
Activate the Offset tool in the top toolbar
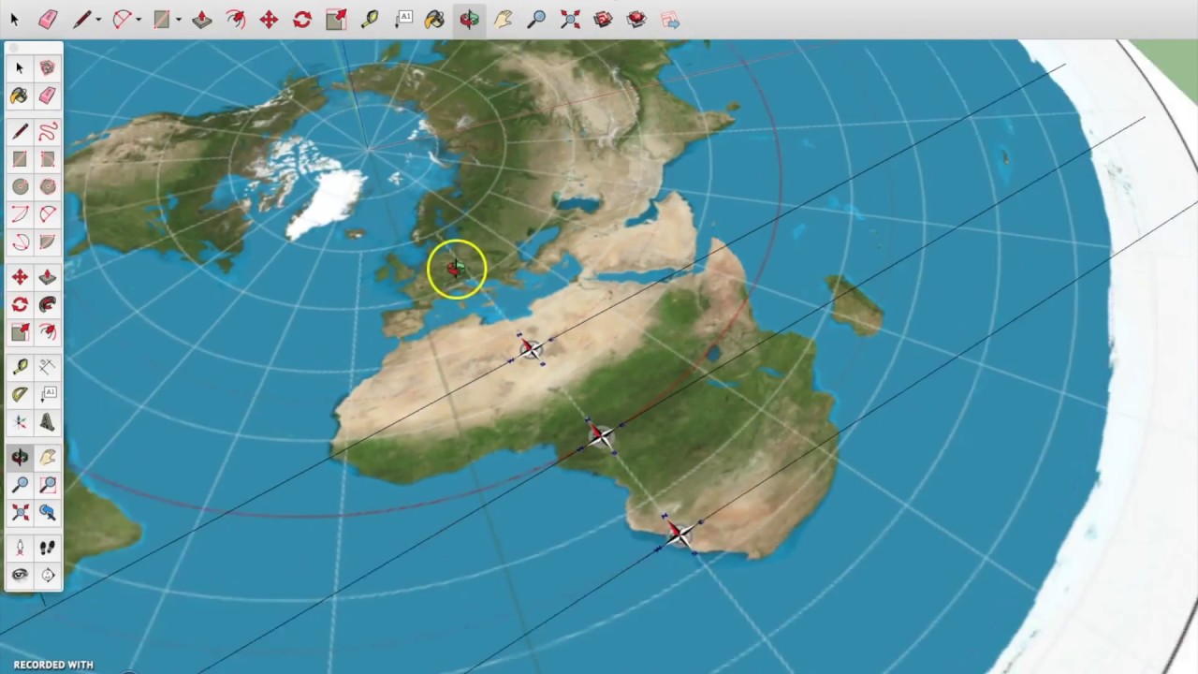[236, 19]
